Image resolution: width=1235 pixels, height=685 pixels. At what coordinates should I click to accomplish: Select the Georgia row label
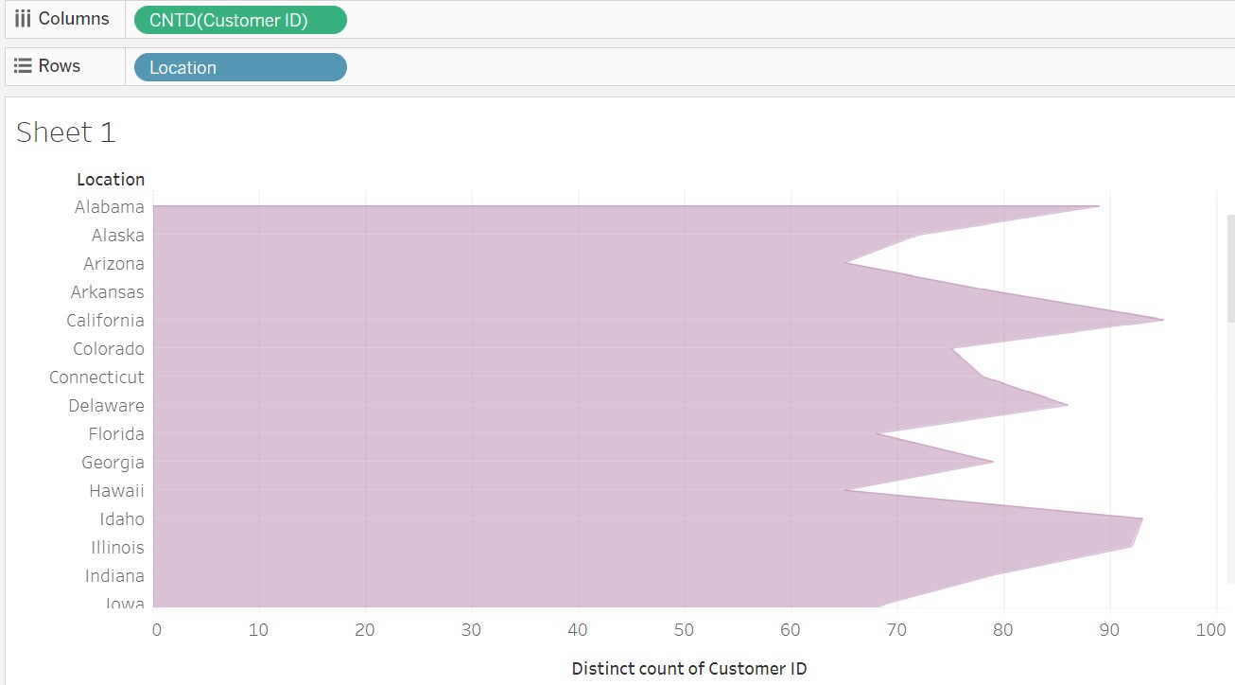(x=113, y=463)
